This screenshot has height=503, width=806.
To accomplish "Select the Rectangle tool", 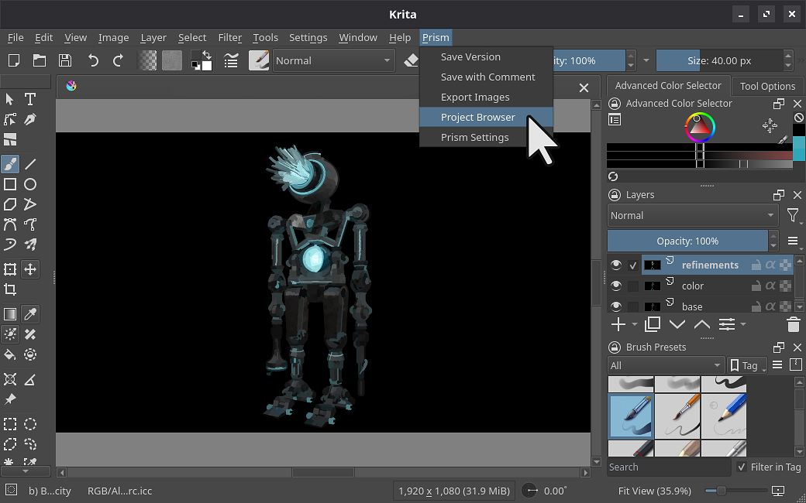I will pos(10,184).
